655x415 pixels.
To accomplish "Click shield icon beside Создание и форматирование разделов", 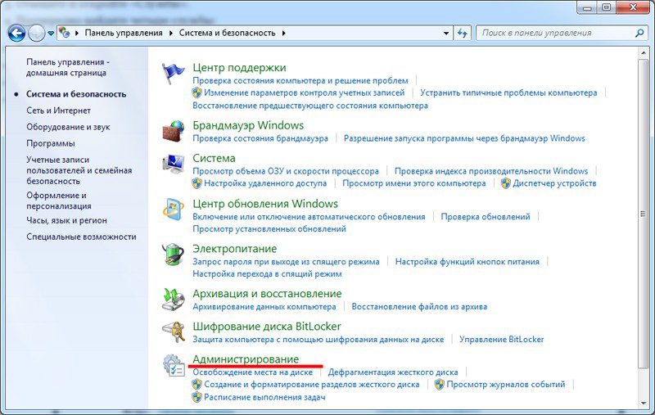I will point(196,385).
